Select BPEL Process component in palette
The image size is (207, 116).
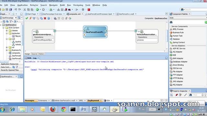177,29
